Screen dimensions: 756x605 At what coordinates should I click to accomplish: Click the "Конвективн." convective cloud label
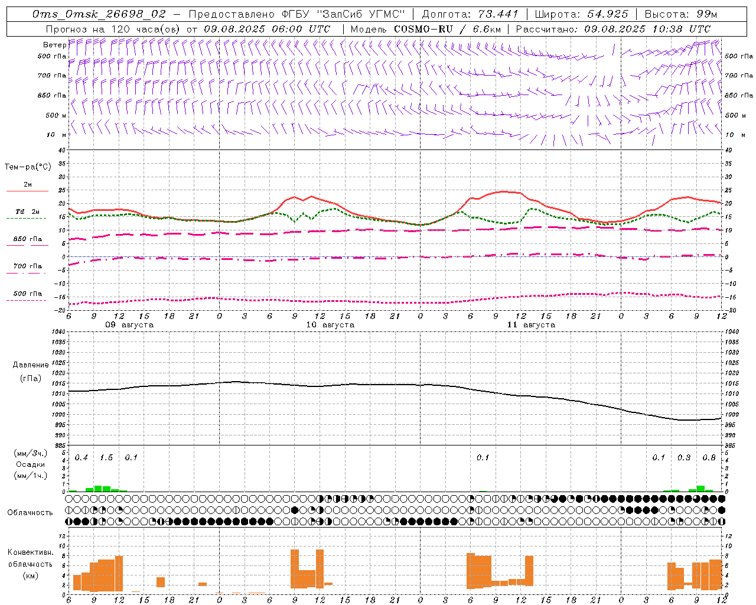pos(31,552)
